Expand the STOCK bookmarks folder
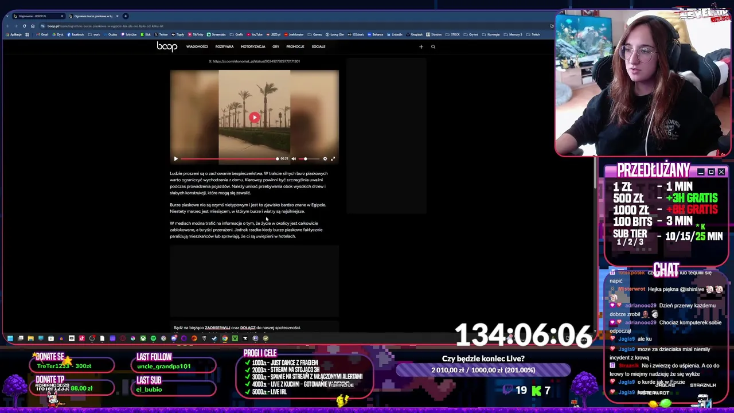 pyautogui.click(x=452, y=34)
